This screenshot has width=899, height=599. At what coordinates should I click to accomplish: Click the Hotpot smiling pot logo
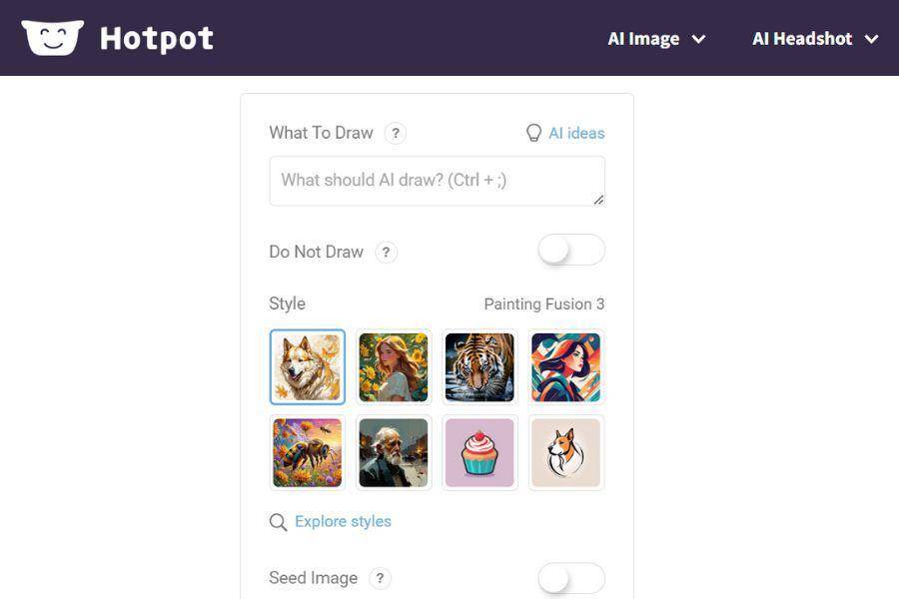point(53,38)
